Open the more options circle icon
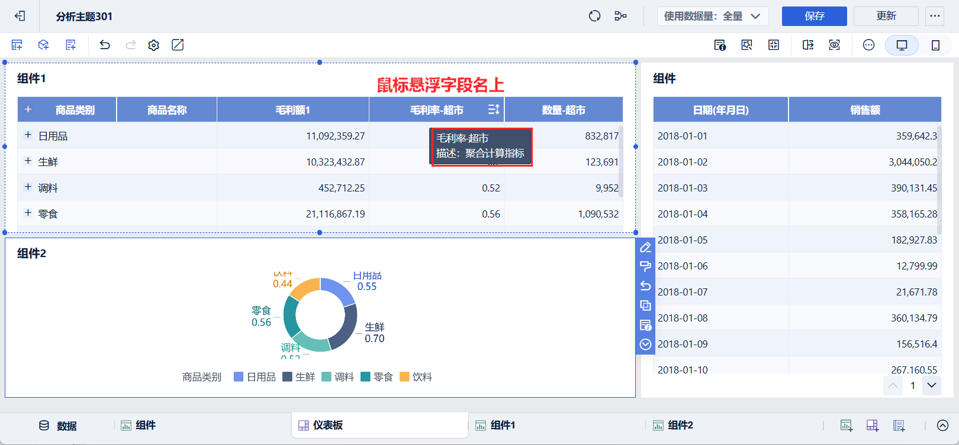Screen dimensions: 959x445 pyautogui.click(x=868, y=45)
